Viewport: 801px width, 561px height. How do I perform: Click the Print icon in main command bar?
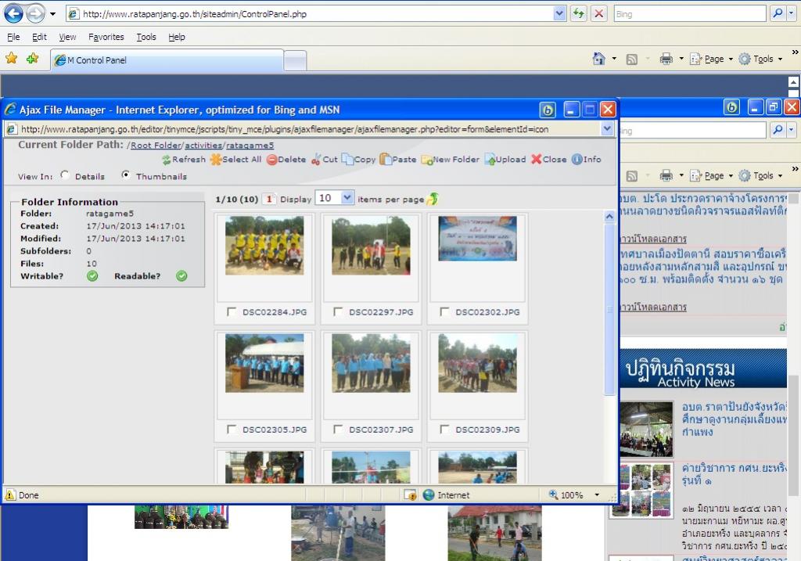pyautogui.click(x=666, y=59)
